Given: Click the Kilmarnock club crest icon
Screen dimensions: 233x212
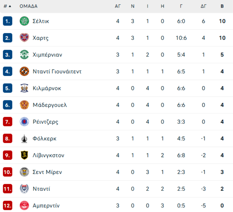Looking at the screenshot, I should click(x=24, y=88).
